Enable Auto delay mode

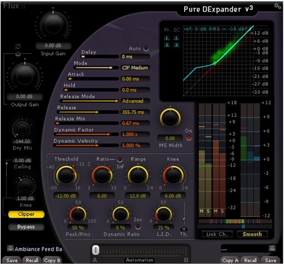pos(145,48)
